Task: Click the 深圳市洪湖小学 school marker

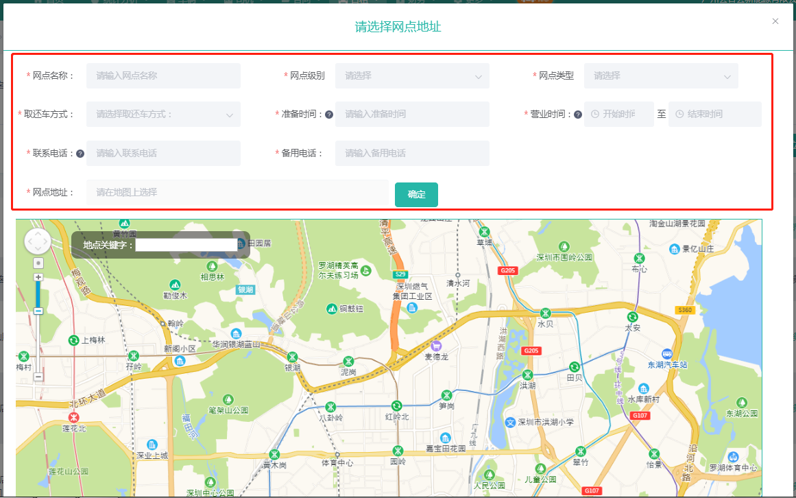Action: coord(509,422)
